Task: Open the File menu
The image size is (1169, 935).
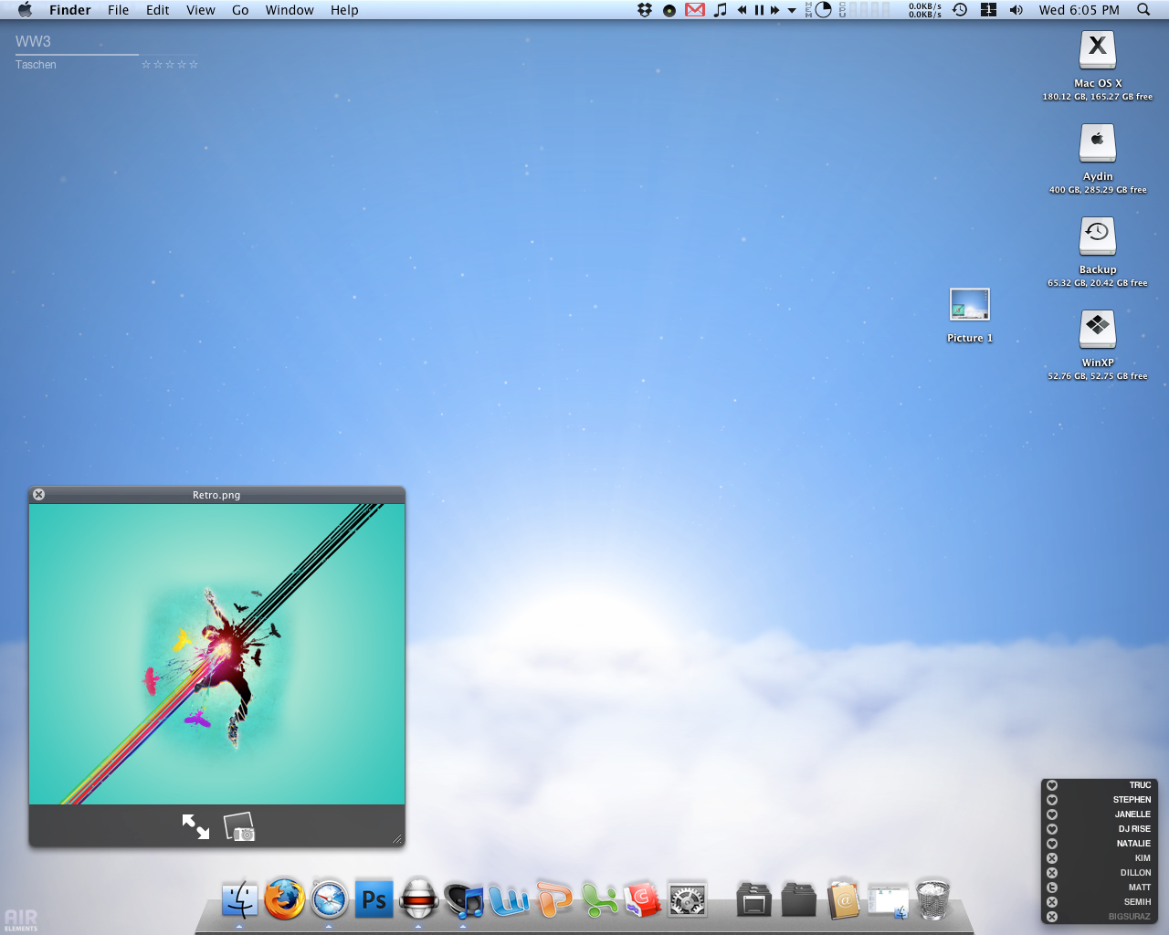Action: click(x=119, y=10)
